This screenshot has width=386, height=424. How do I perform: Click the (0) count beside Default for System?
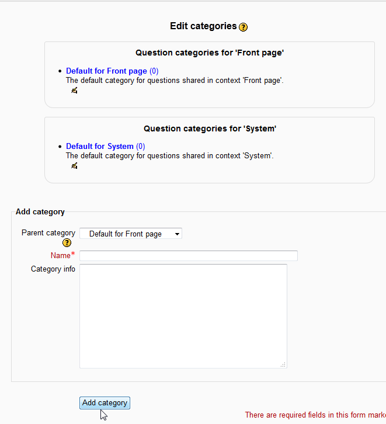pyautogui.click(x=141, y=147)
